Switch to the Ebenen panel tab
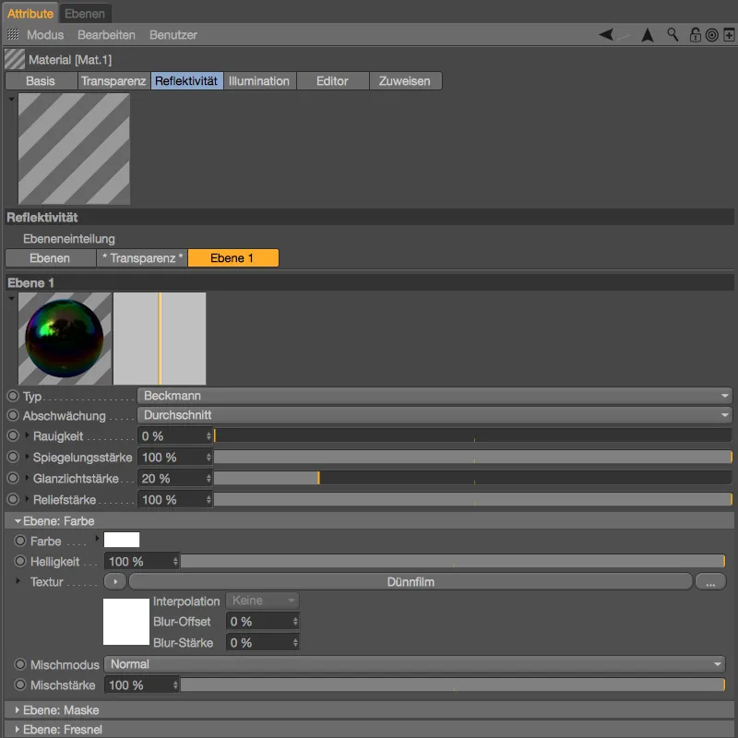This screenshot has width=738, height=738. (x=85, y=14)
